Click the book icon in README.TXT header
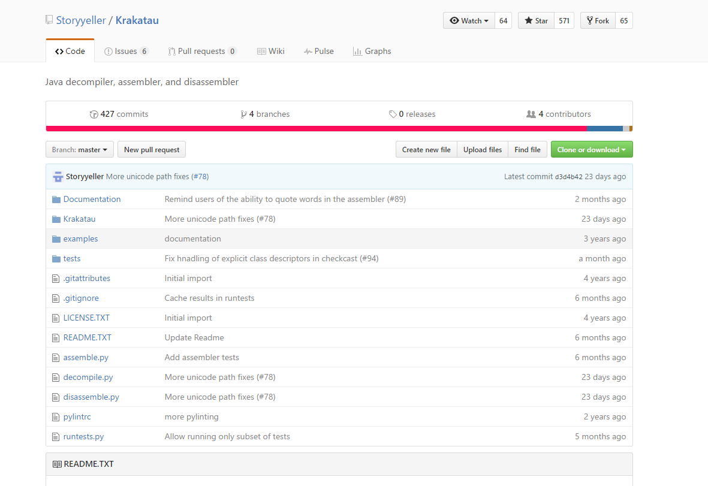The image size is (708, 486). click(57, 464)
